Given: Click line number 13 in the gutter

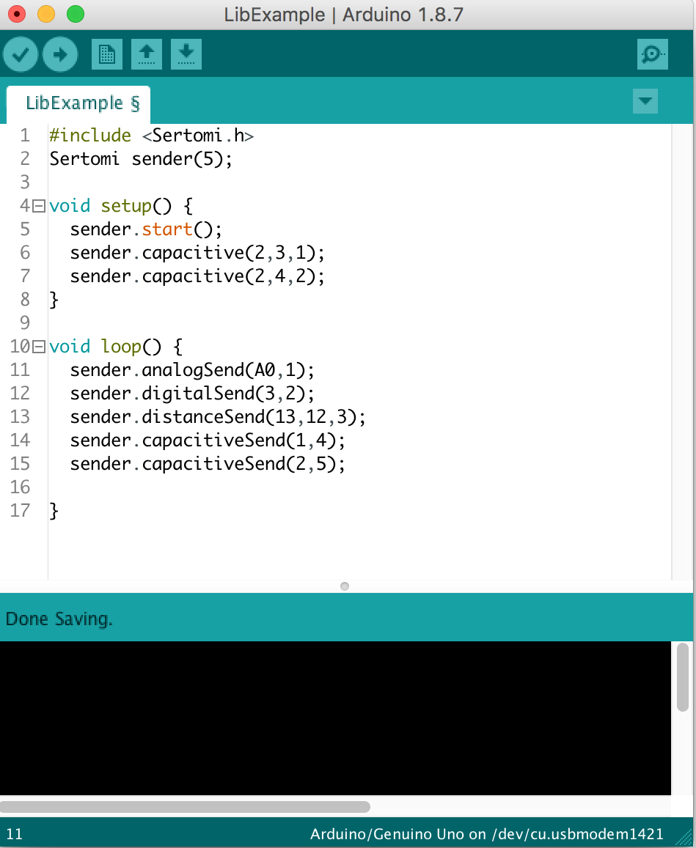Looking at the screenshot, I should pos(21,417).
